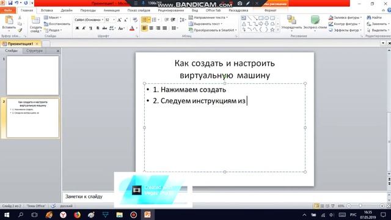
Task: Click Найти find button
Action: click(374, 18)
